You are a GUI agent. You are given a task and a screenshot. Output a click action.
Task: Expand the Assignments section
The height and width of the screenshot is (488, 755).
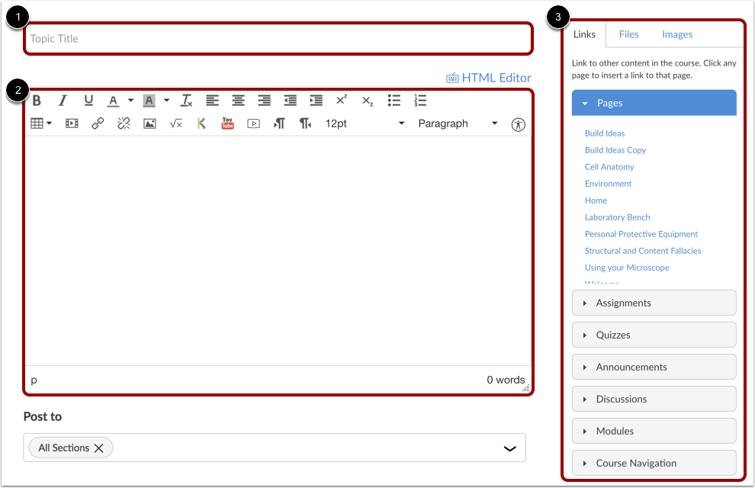[x=654, y=303]
